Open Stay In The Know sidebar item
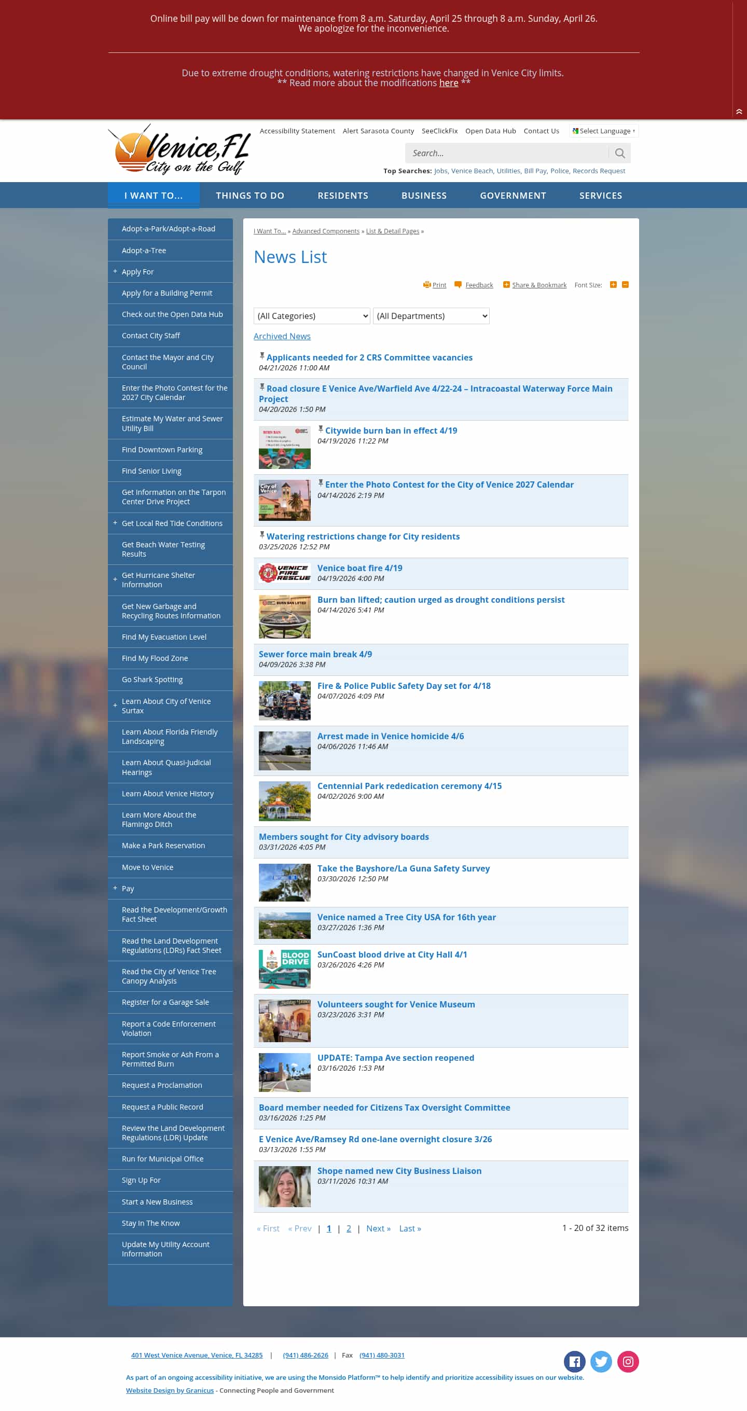747x1411 pixels. point(170,1223)
